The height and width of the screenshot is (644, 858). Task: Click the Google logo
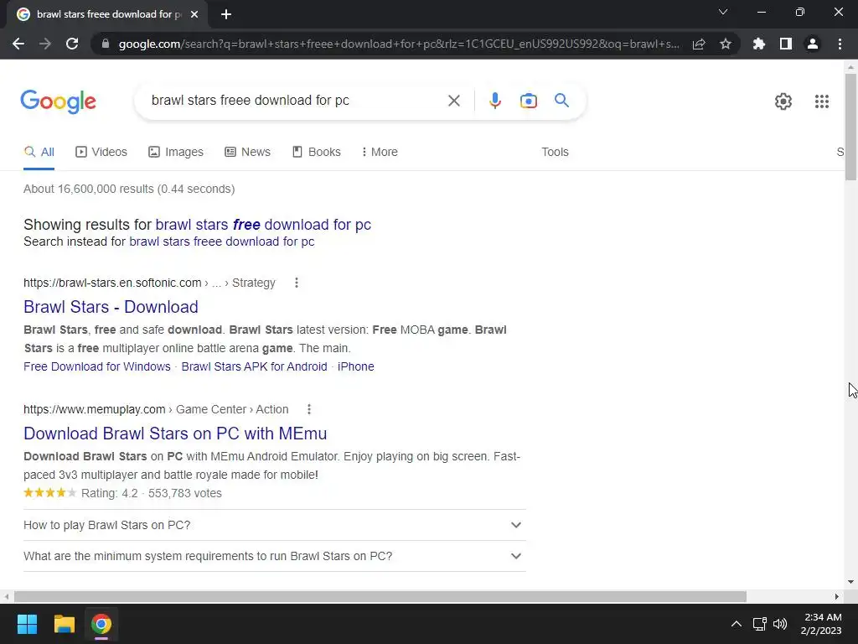click(x=58, y=101)
